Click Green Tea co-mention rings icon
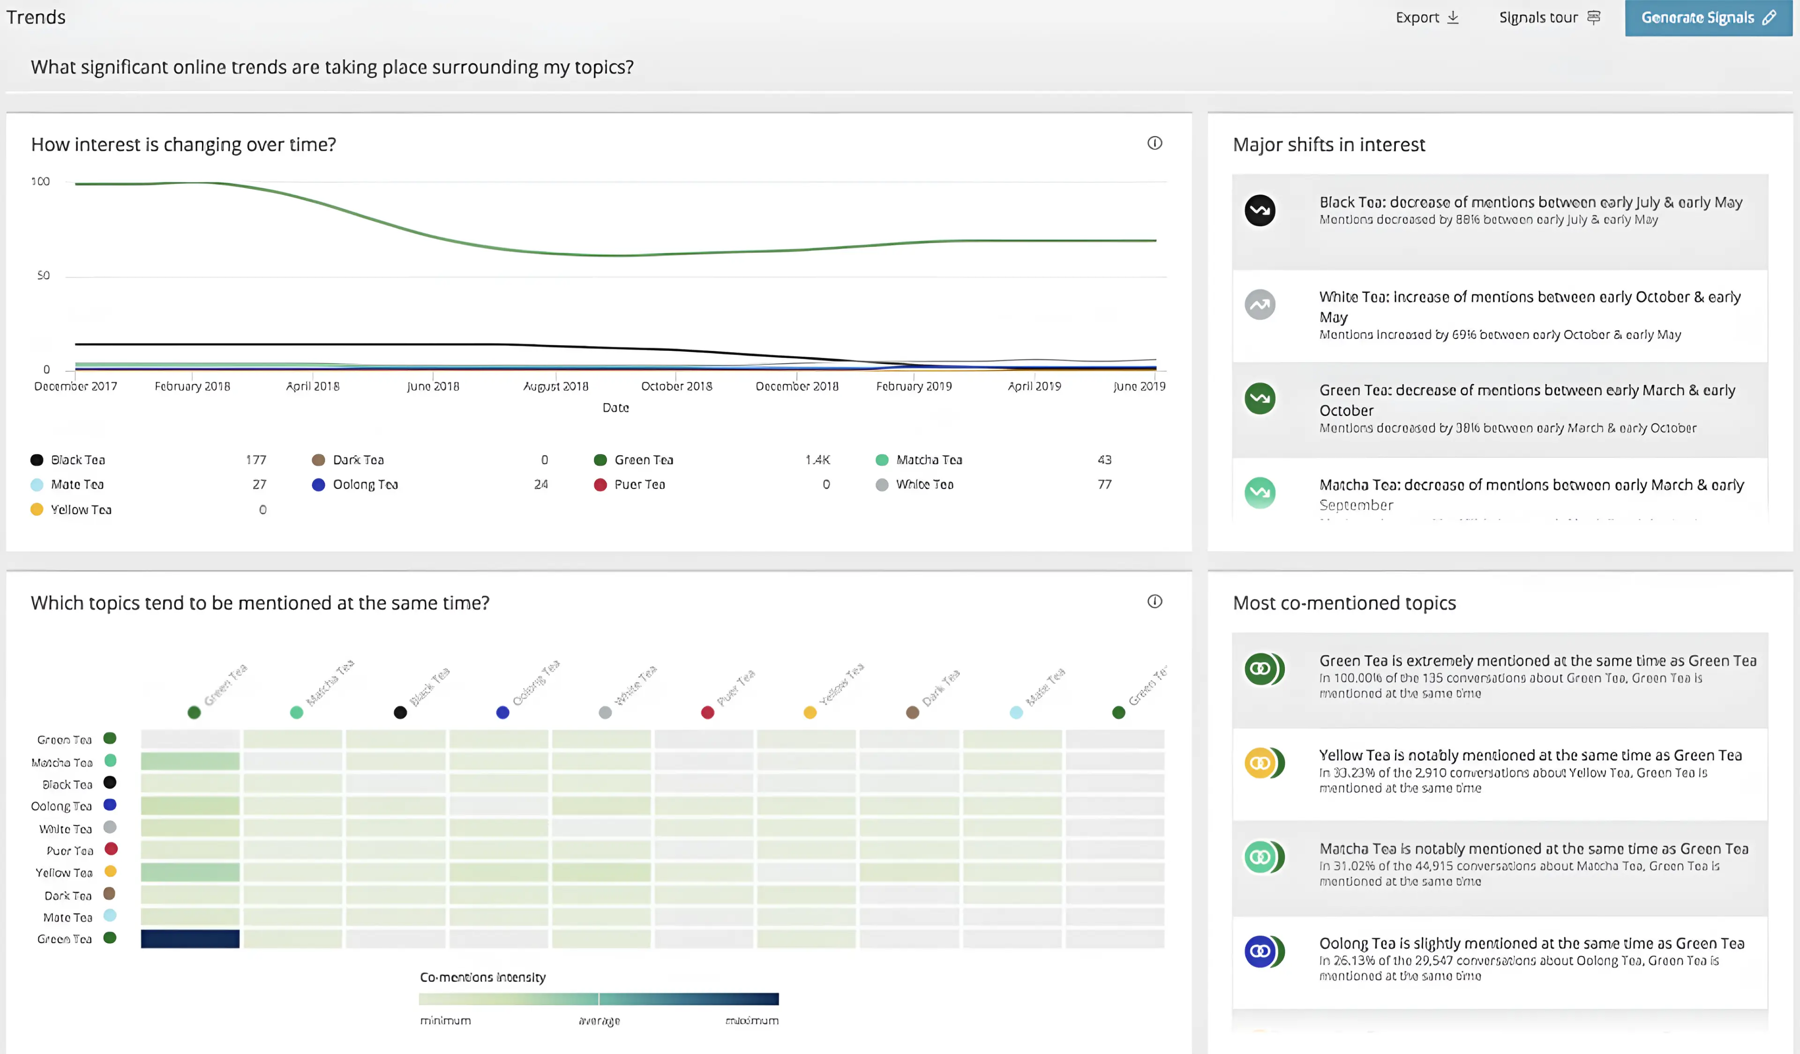This screenshot has width=1800, height=1054. tap(1264, 668)
